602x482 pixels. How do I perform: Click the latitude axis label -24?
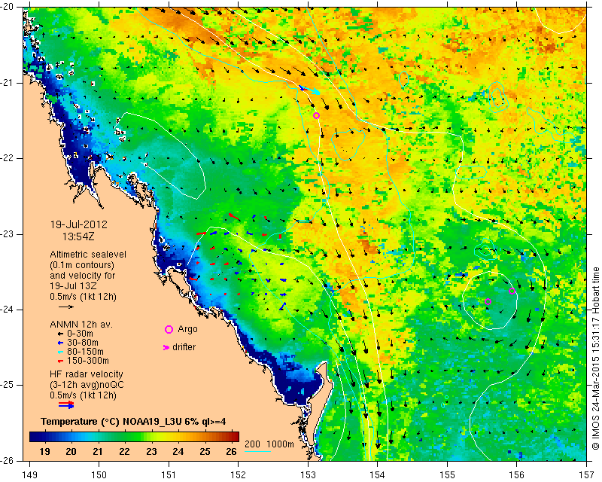point(8,310)
